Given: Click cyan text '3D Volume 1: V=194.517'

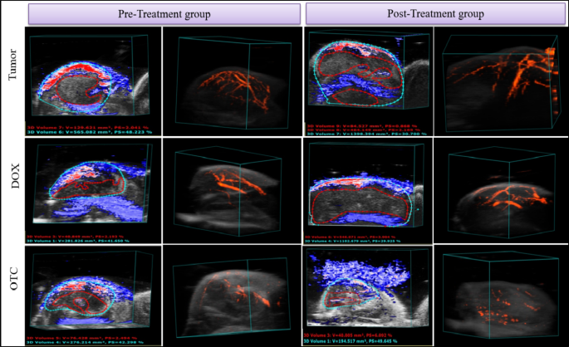Looking at the screenshot, I should (x=351, y=341).
